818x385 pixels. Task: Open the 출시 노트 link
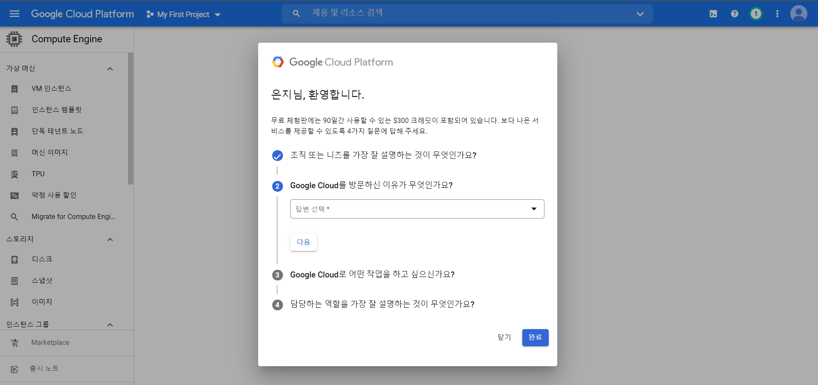(x=44, y=368)
